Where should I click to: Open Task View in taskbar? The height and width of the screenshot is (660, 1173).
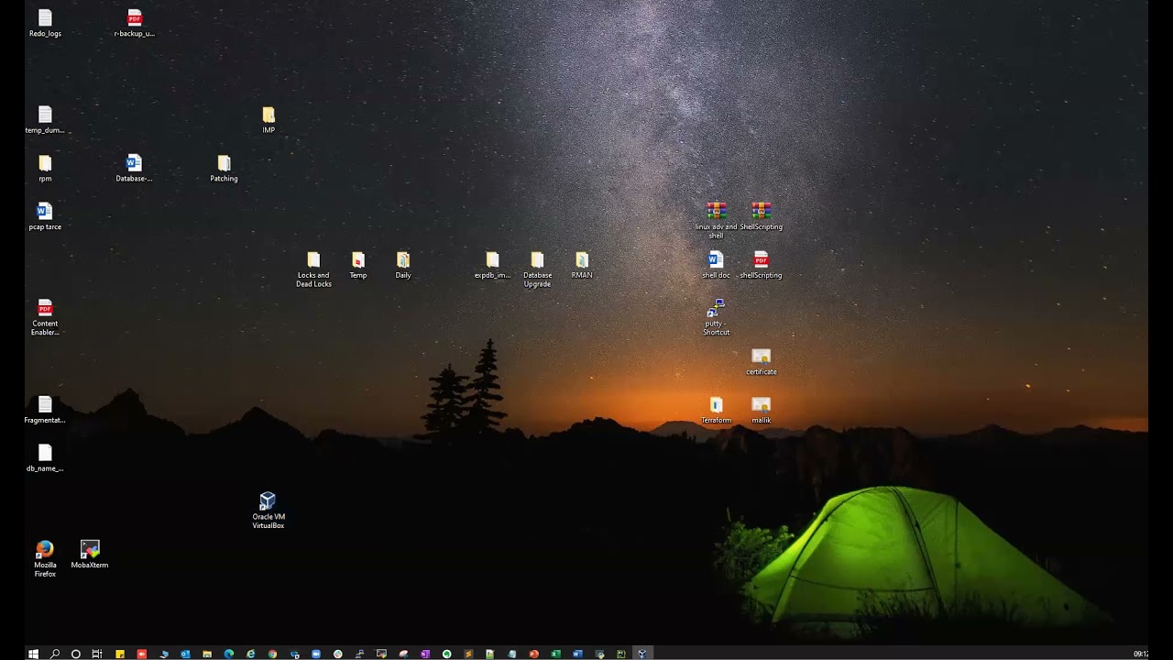[x=97, y=654]
